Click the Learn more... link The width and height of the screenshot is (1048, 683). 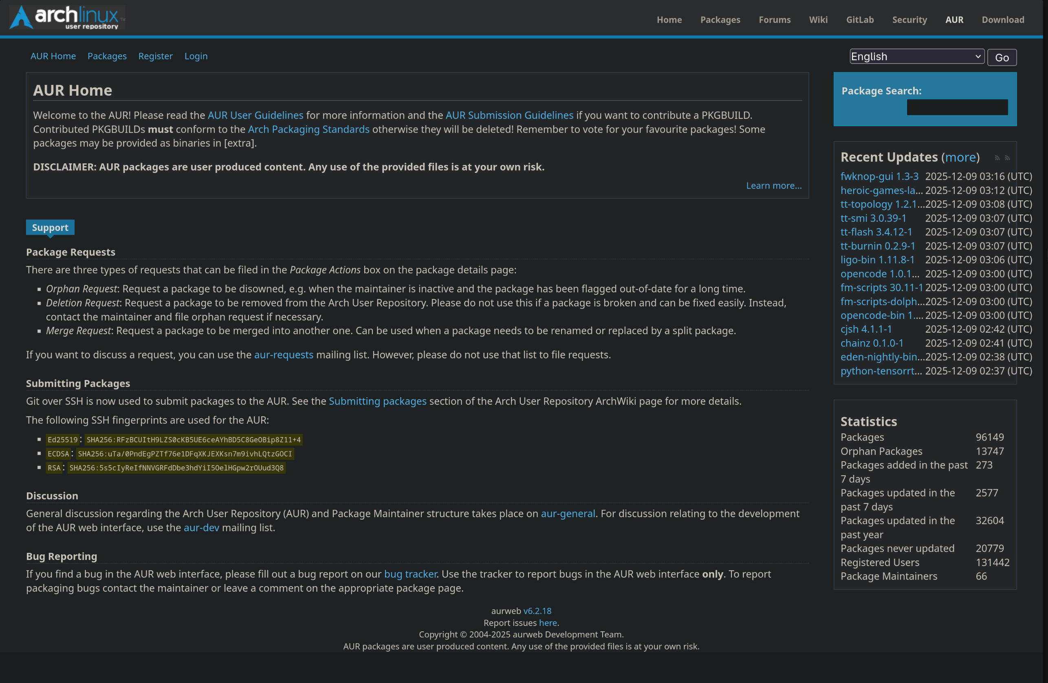773,186
